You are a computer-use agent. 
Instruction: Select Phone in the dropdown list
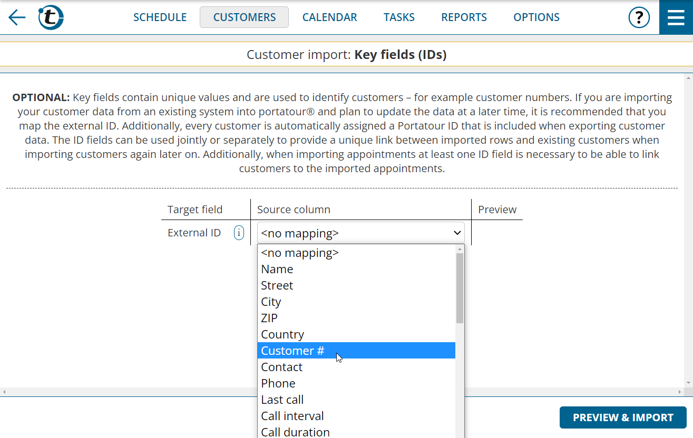[x=278, y=383]
